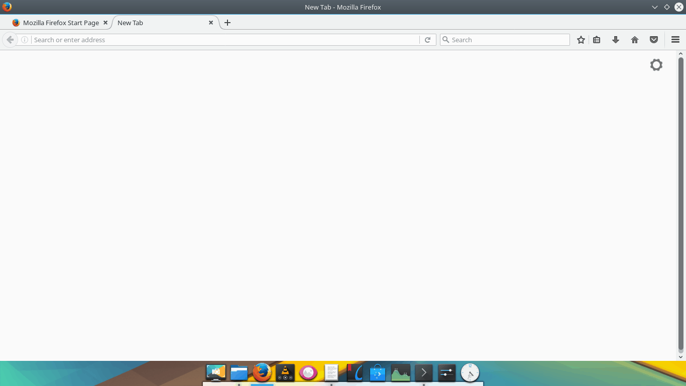Go back with the back arrow

10,40
